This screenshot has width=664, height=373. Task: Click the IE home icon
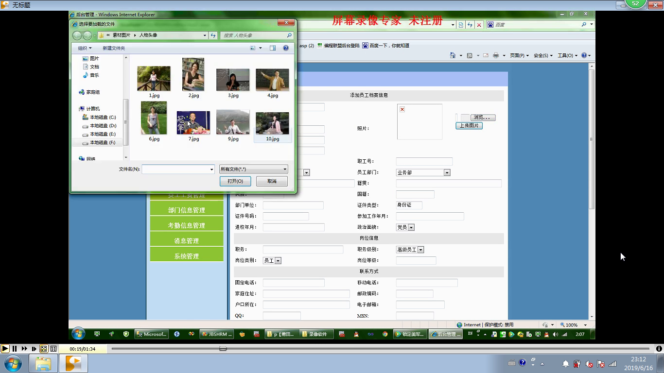click(x=452, y=55)
